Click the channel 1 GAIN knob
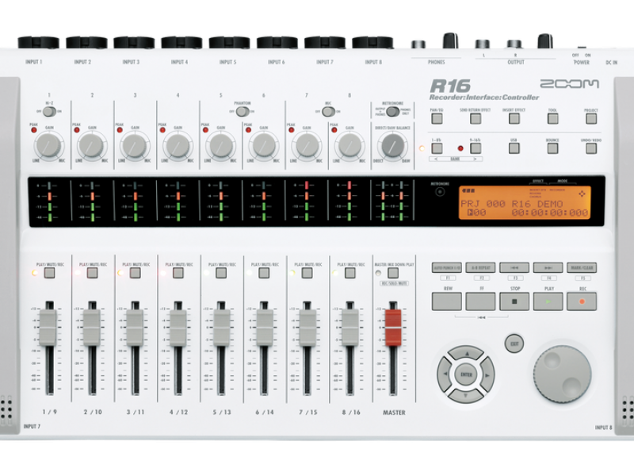Viewport: 634px width, 476px height. [x=48, y=145]
